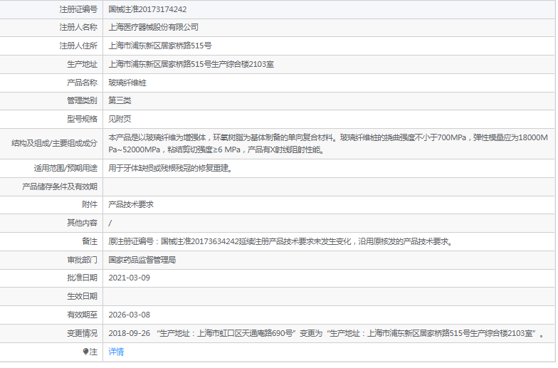Screen dimensions: 558x368
Task: Click the 适用范围/预期用途 label
Action: click(x=65, y=168)
